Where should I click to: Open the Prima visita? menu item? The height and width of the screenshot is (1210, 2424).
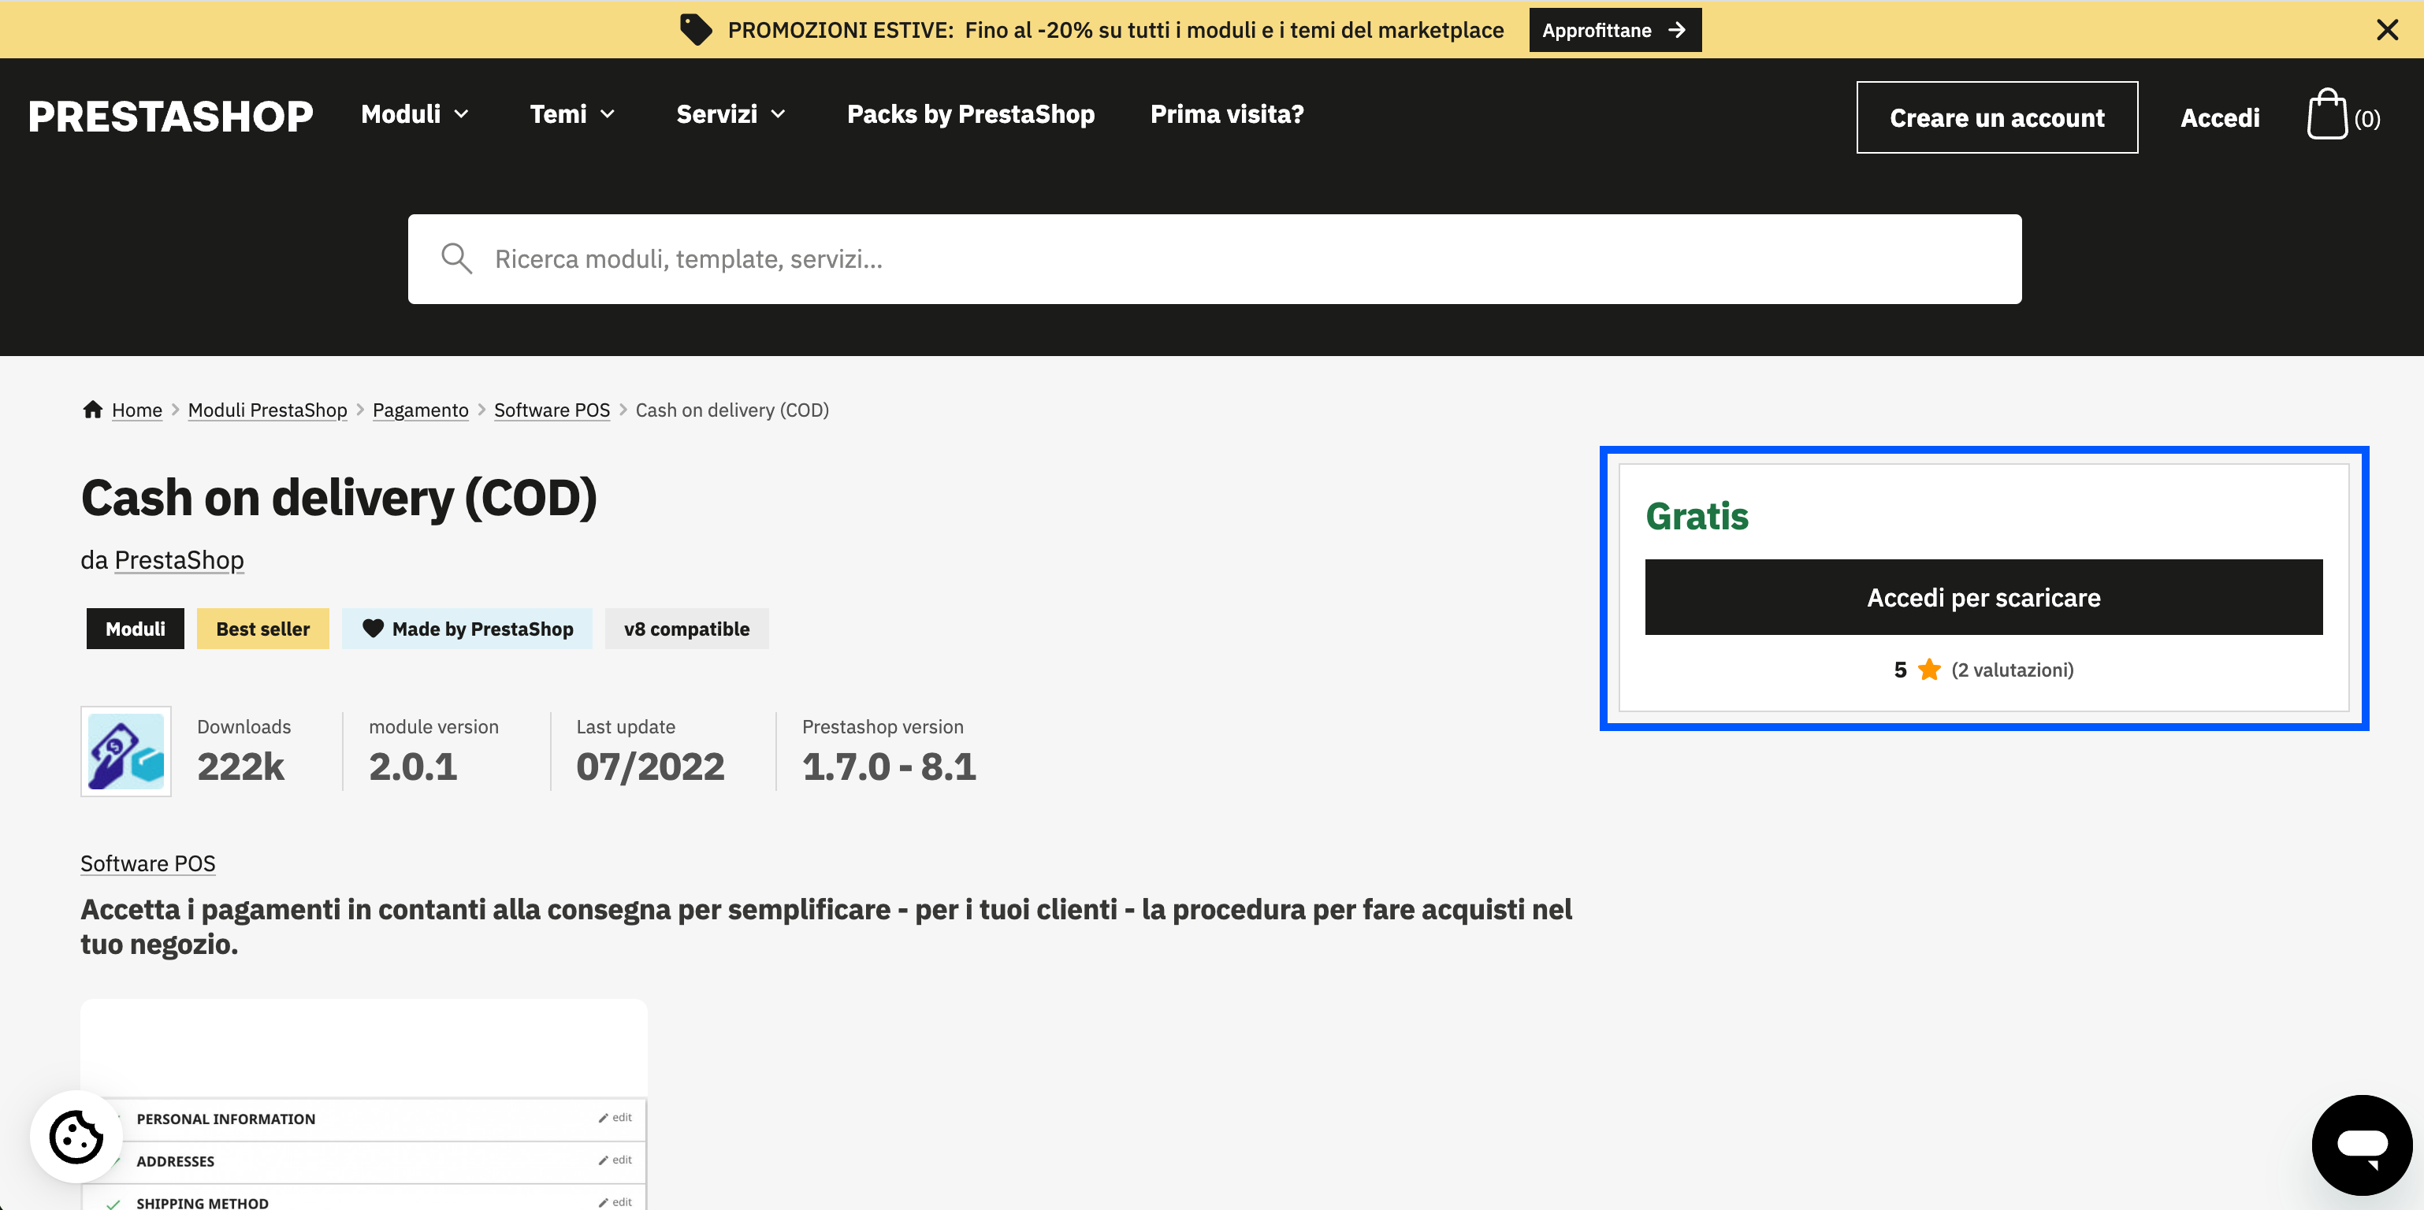tap(1227, 114)
